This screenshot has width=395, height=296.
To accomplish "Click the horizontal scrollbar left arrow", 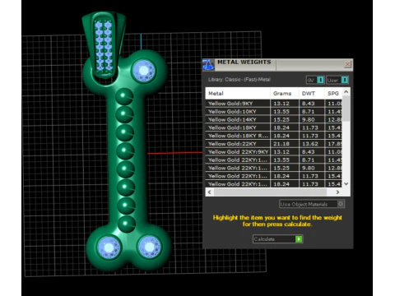I will (210, 192).
